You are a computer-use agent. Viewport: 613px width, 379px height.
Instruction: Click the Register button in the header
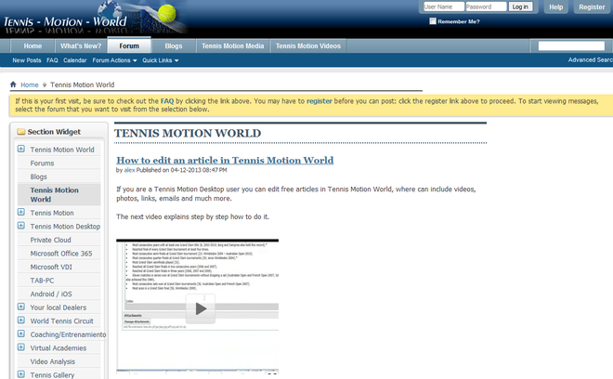click(591, 7)
